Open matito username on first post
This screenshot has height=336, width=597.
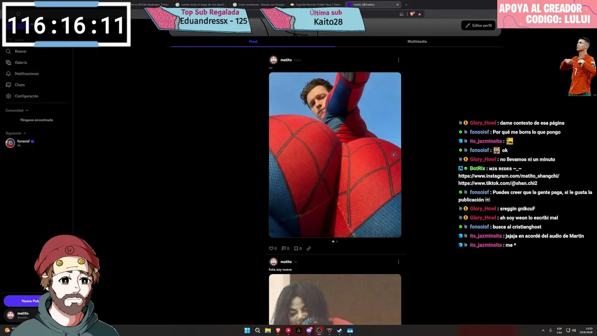286,60
